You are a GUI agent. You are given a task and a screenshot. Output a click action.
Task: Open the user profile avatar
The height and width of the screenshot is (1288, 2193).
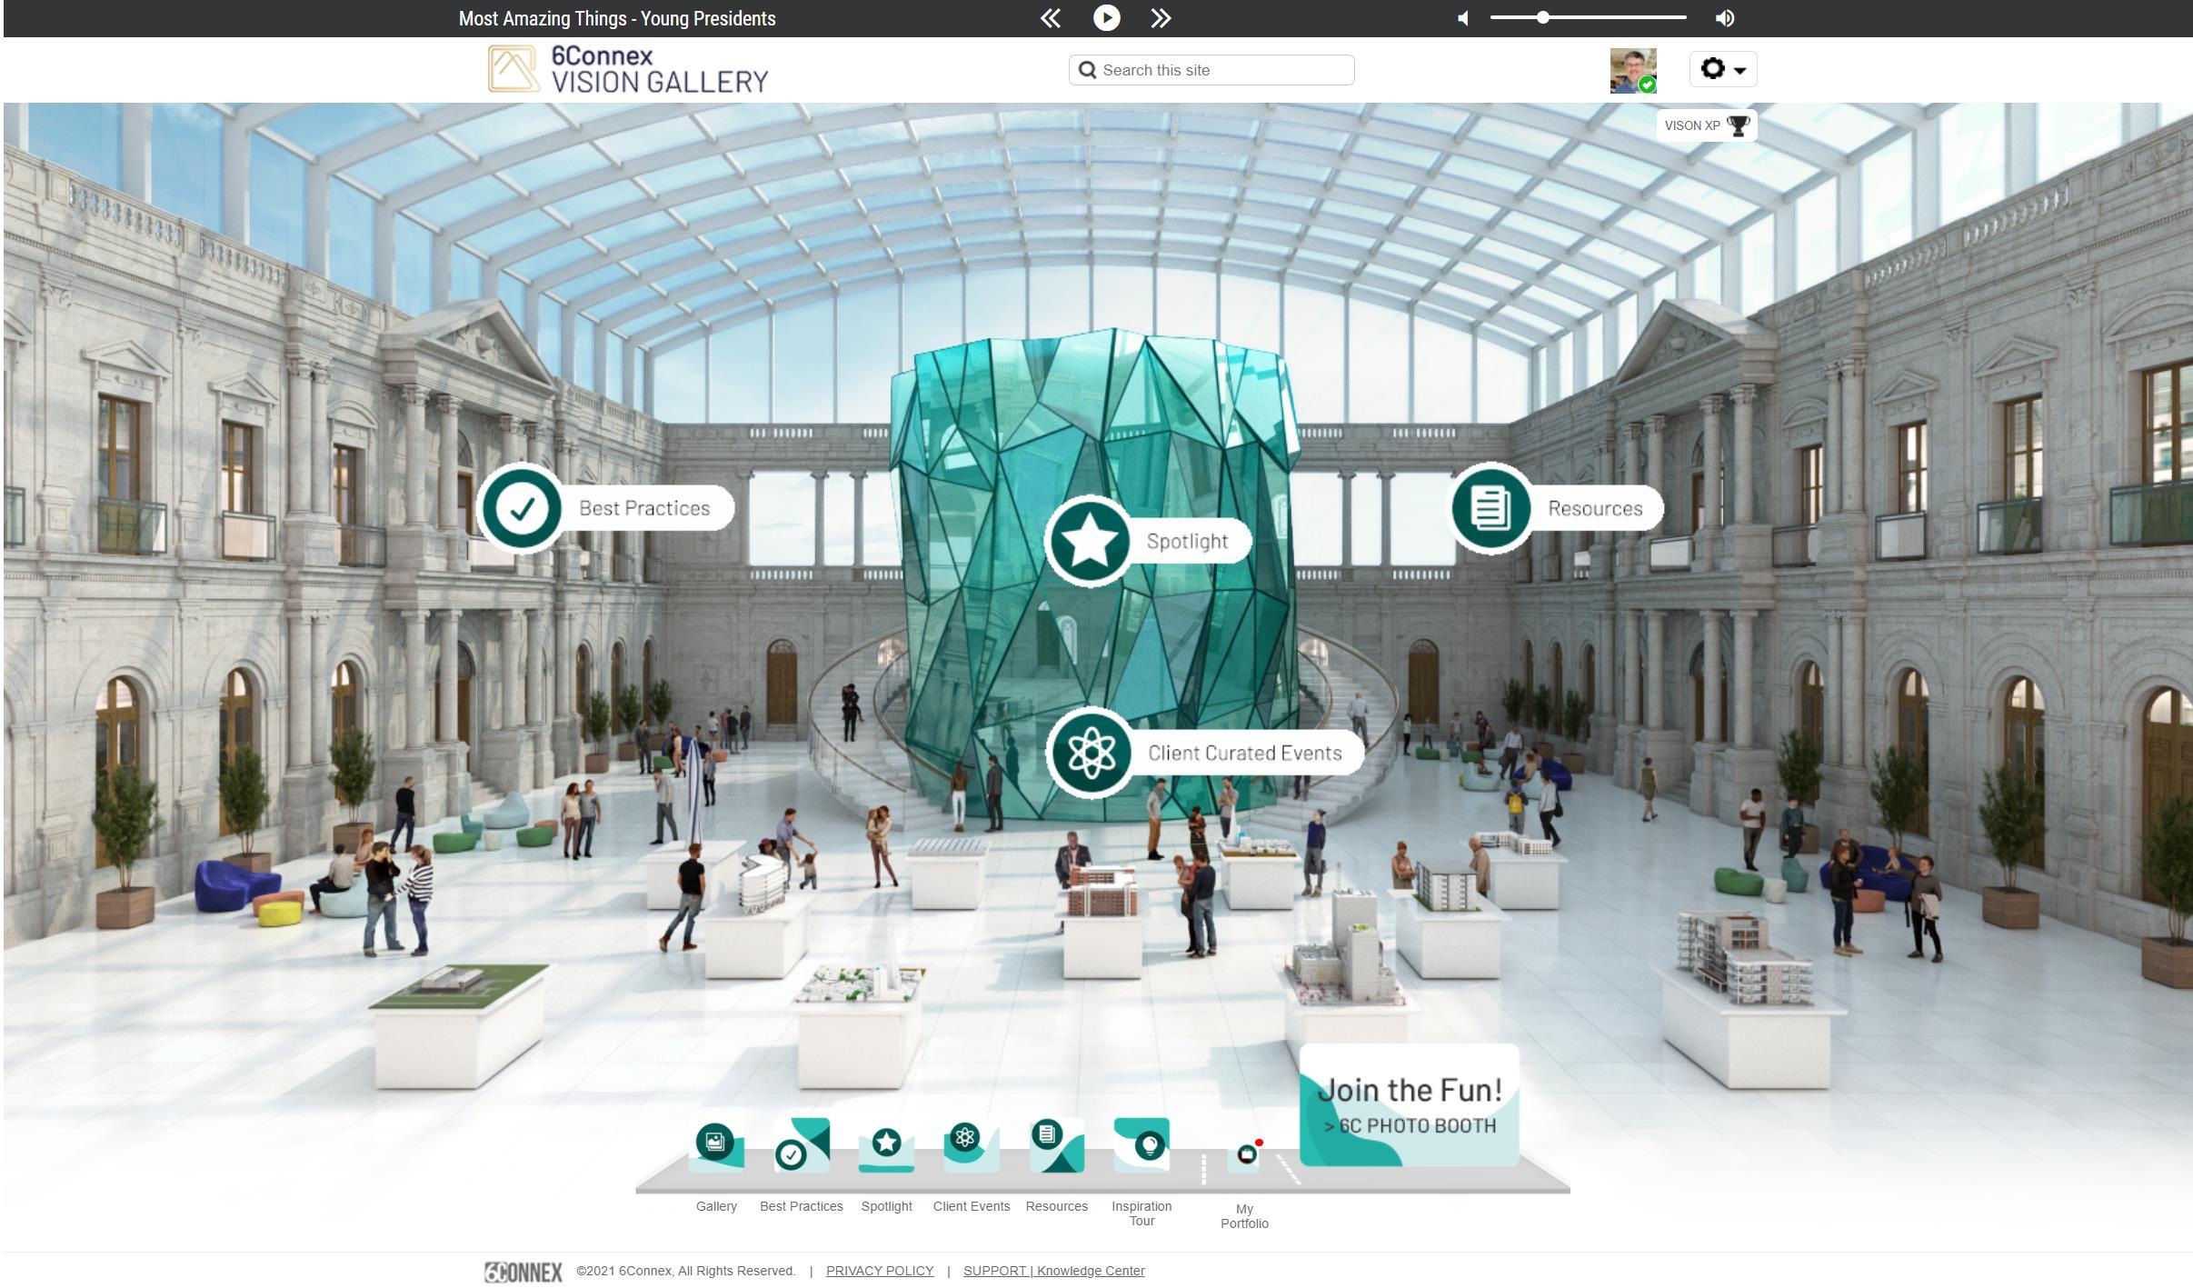click(1632, 70)
